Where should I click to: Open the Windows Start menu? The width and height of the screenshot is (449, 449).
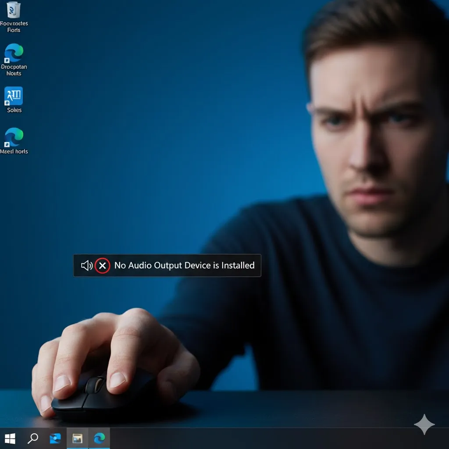pyautogui.click(x=10, y=438)
